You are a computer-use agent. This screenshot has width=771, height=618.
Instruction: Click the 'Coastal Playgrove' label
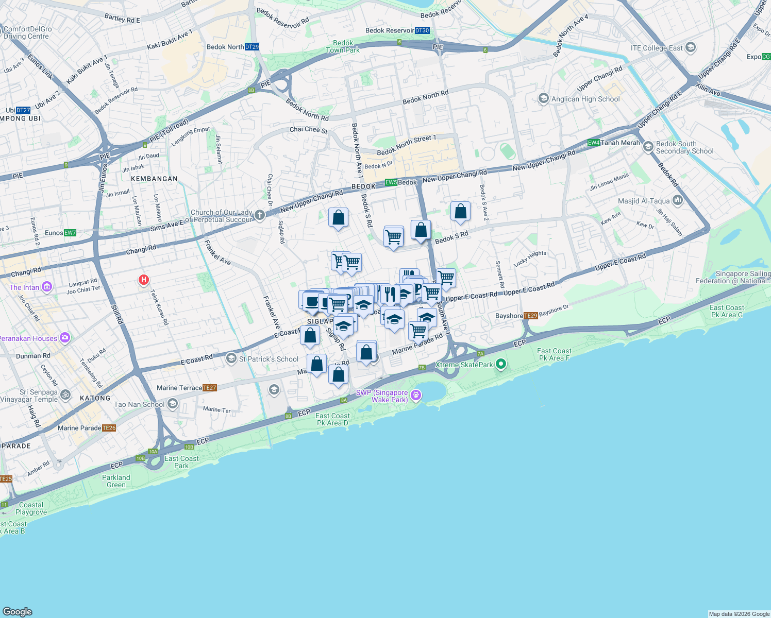pos(31,508)
